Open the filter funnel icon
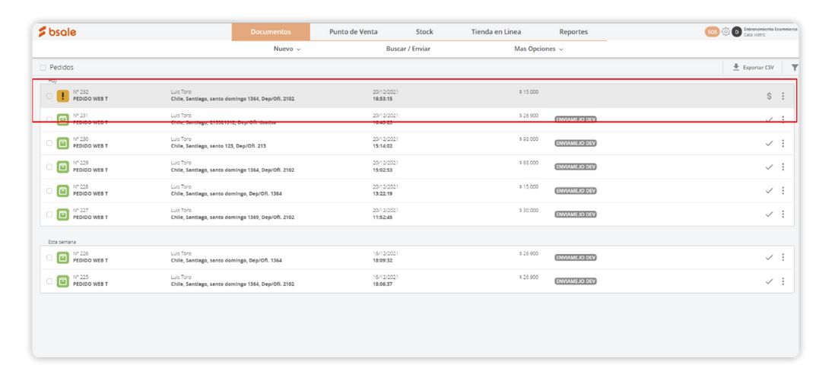Image resolution: width=819 pixels, height=378 pixels. coord(795,67)
